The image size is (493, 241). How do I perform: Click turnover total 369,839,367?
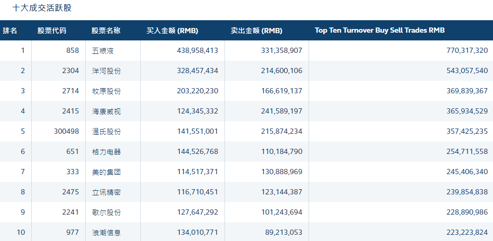click(x=467, y=91)
